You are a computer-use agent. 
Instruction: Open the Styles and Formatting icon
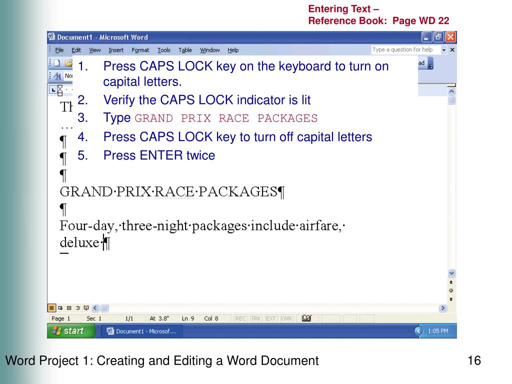pyautogui.click(x=57, y=76)
